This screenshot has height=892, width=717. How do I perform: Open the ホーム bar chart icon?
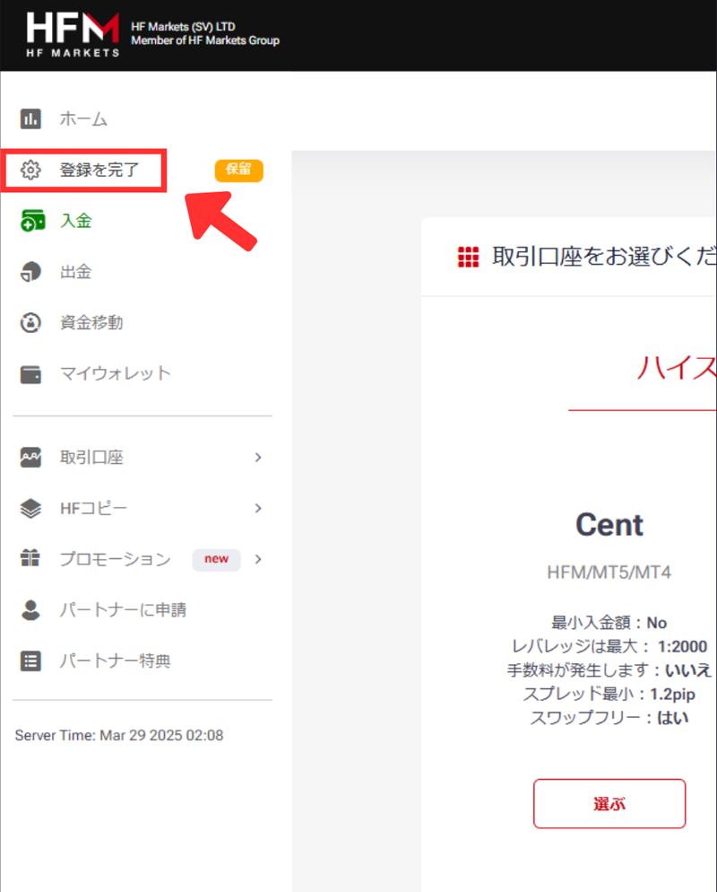pos(30,118)
